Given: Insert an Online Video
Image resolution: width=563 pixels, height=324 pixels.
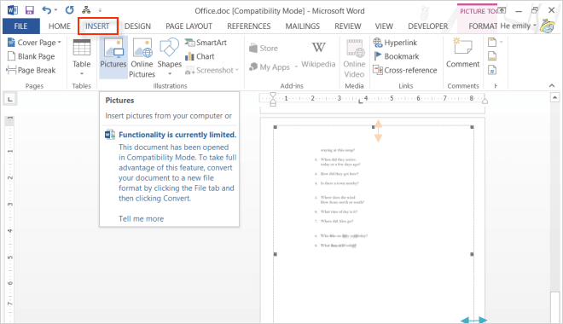Looking at the screenshot, I should click(354, 58).
